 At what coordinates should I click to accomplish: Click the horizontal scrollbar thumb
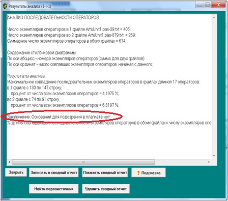83,162
